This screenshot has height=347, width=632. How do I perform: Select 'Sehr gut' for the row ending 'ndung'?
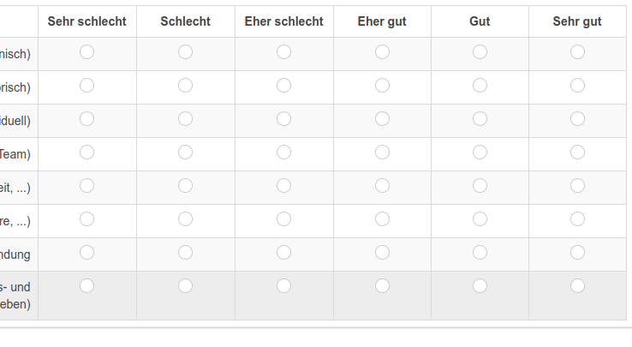577,253
